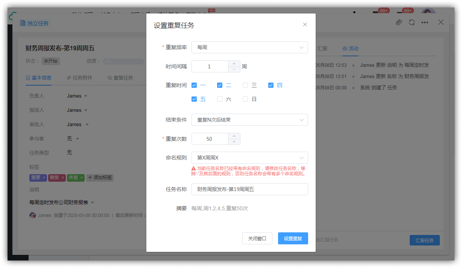The image size is (462, 268).
Task: Expand the 审批人 James dropdown arrow
Action: click(87, 125)
